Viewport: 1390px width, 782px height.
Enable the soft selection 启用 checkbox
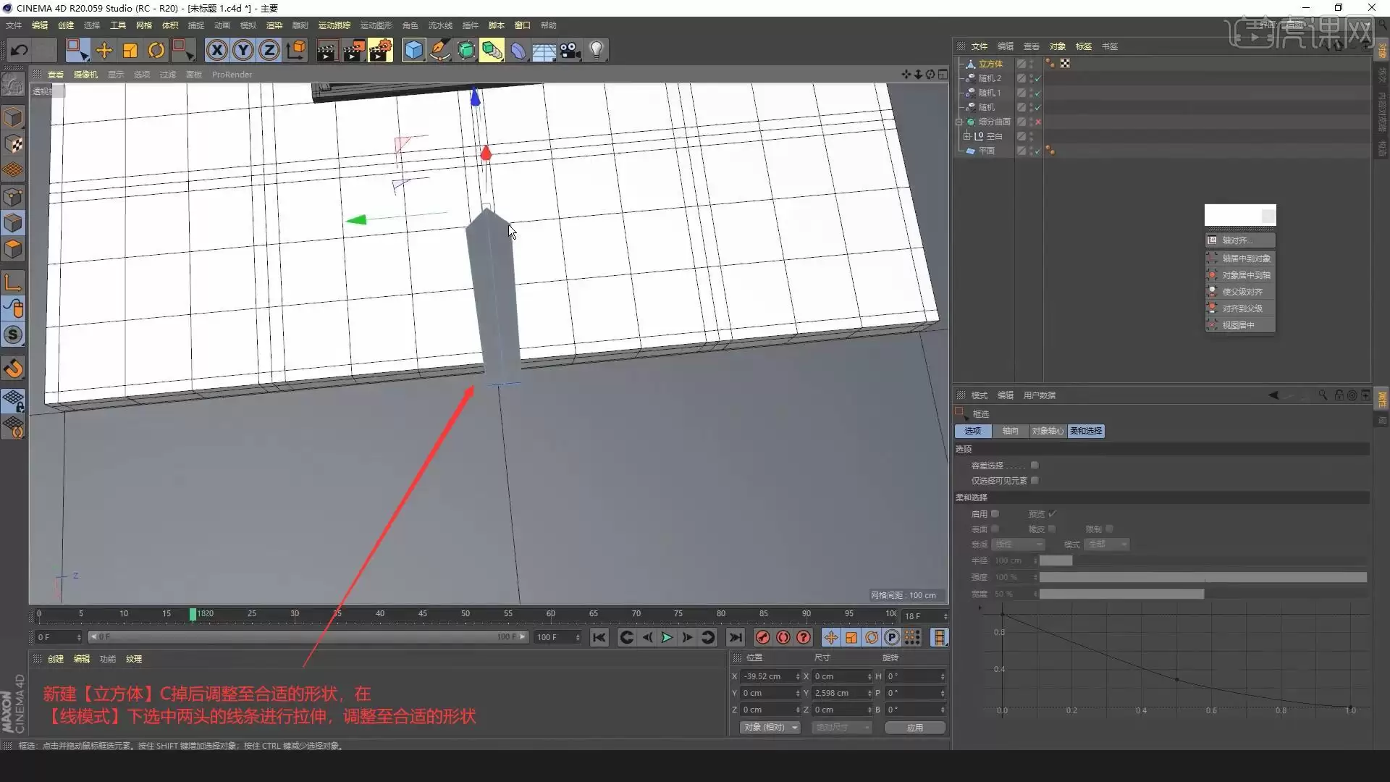(995, 513)
